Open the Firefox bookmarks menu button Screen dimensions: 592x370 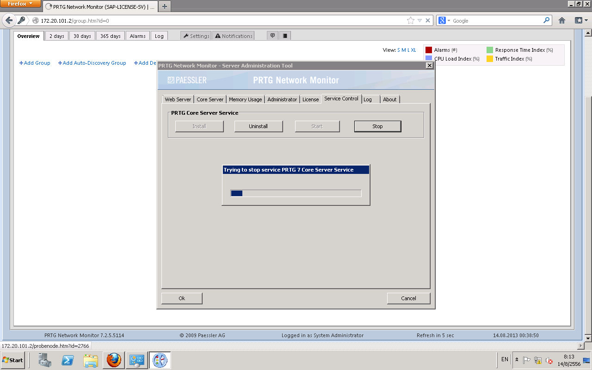581,20
